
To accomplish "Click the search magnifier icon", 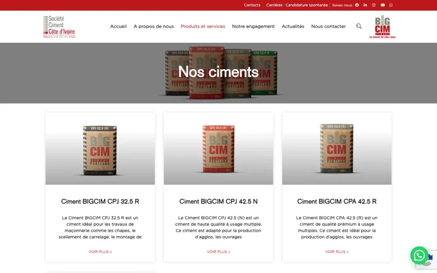I will pyautogui.click(x=358, y=26).
